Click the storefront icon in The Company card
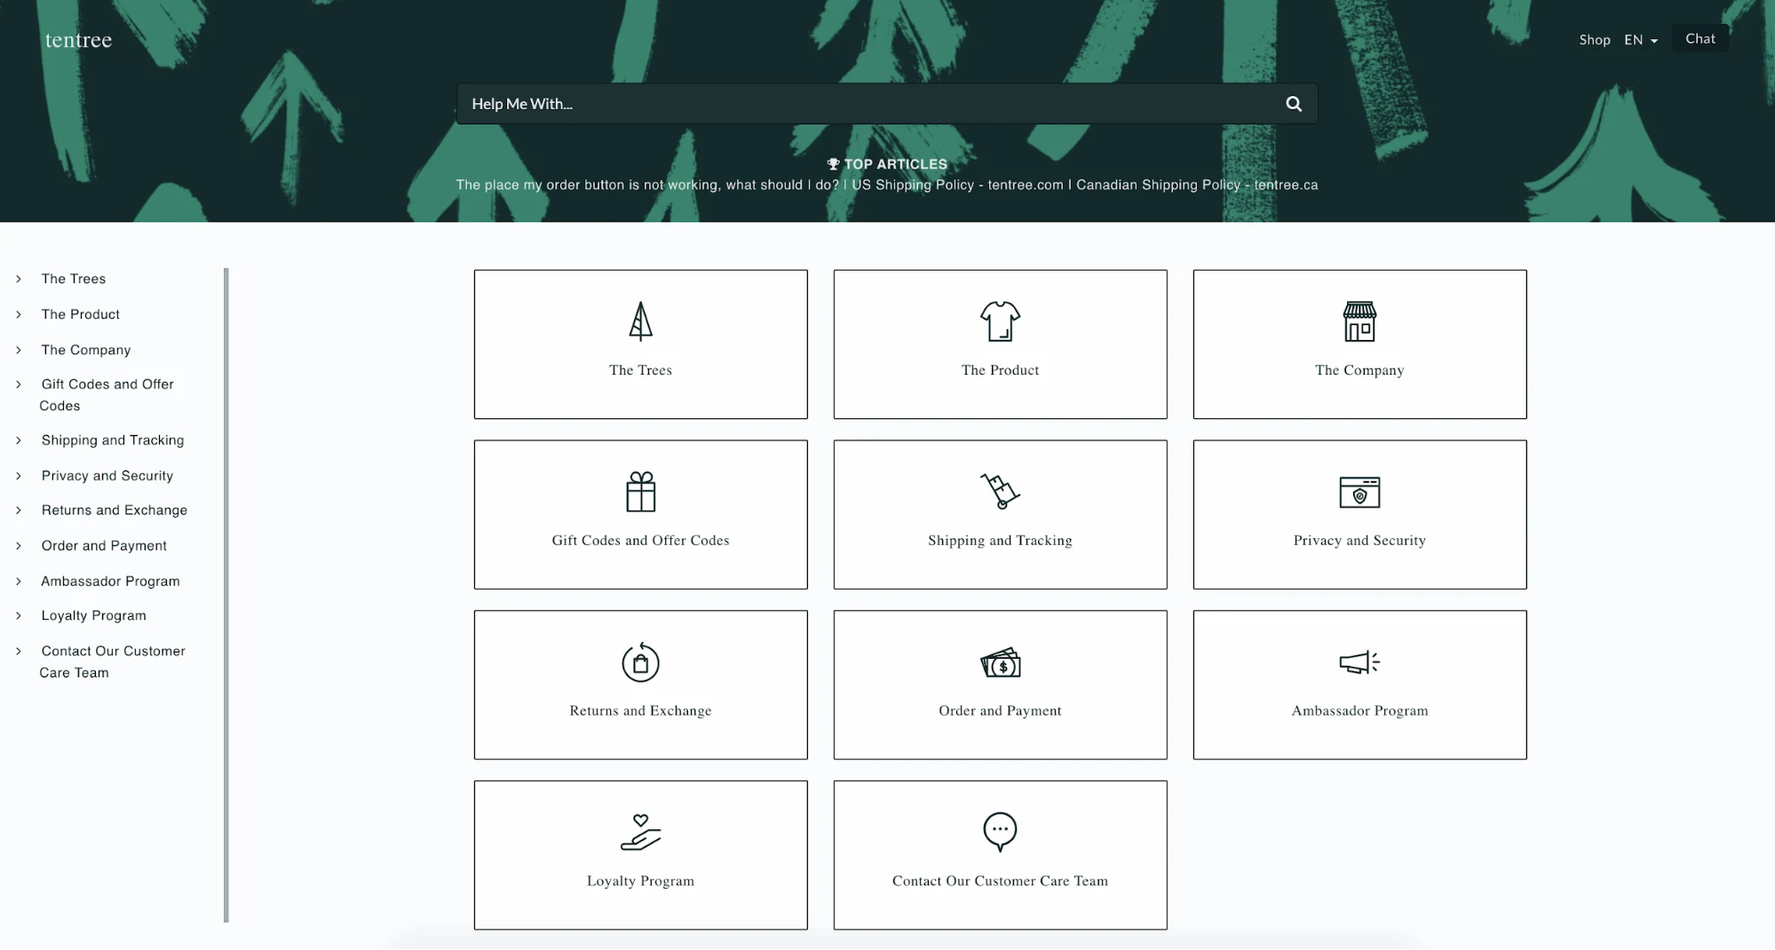This screenshot has height=950, width=1775. 1359,321
